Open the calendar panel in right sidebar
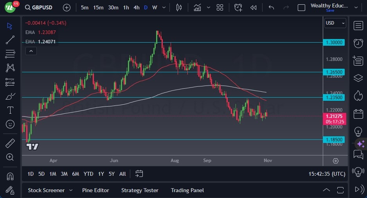 coord(358,114)
